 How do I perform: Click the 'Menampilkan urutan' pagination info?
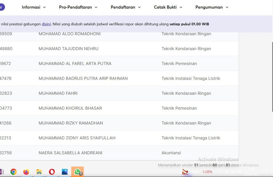pyautogui.click(x=198, y=165)
